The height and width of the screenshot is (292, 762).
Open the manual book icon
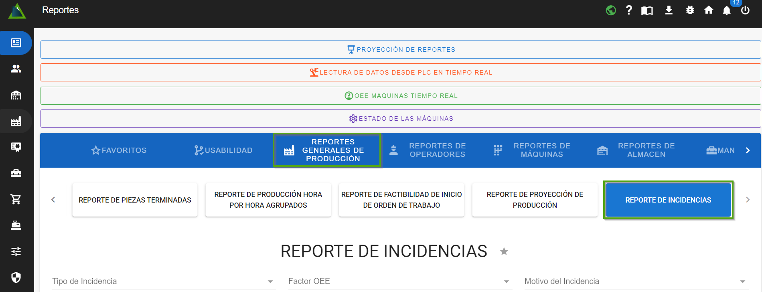(x=647, y=10)
